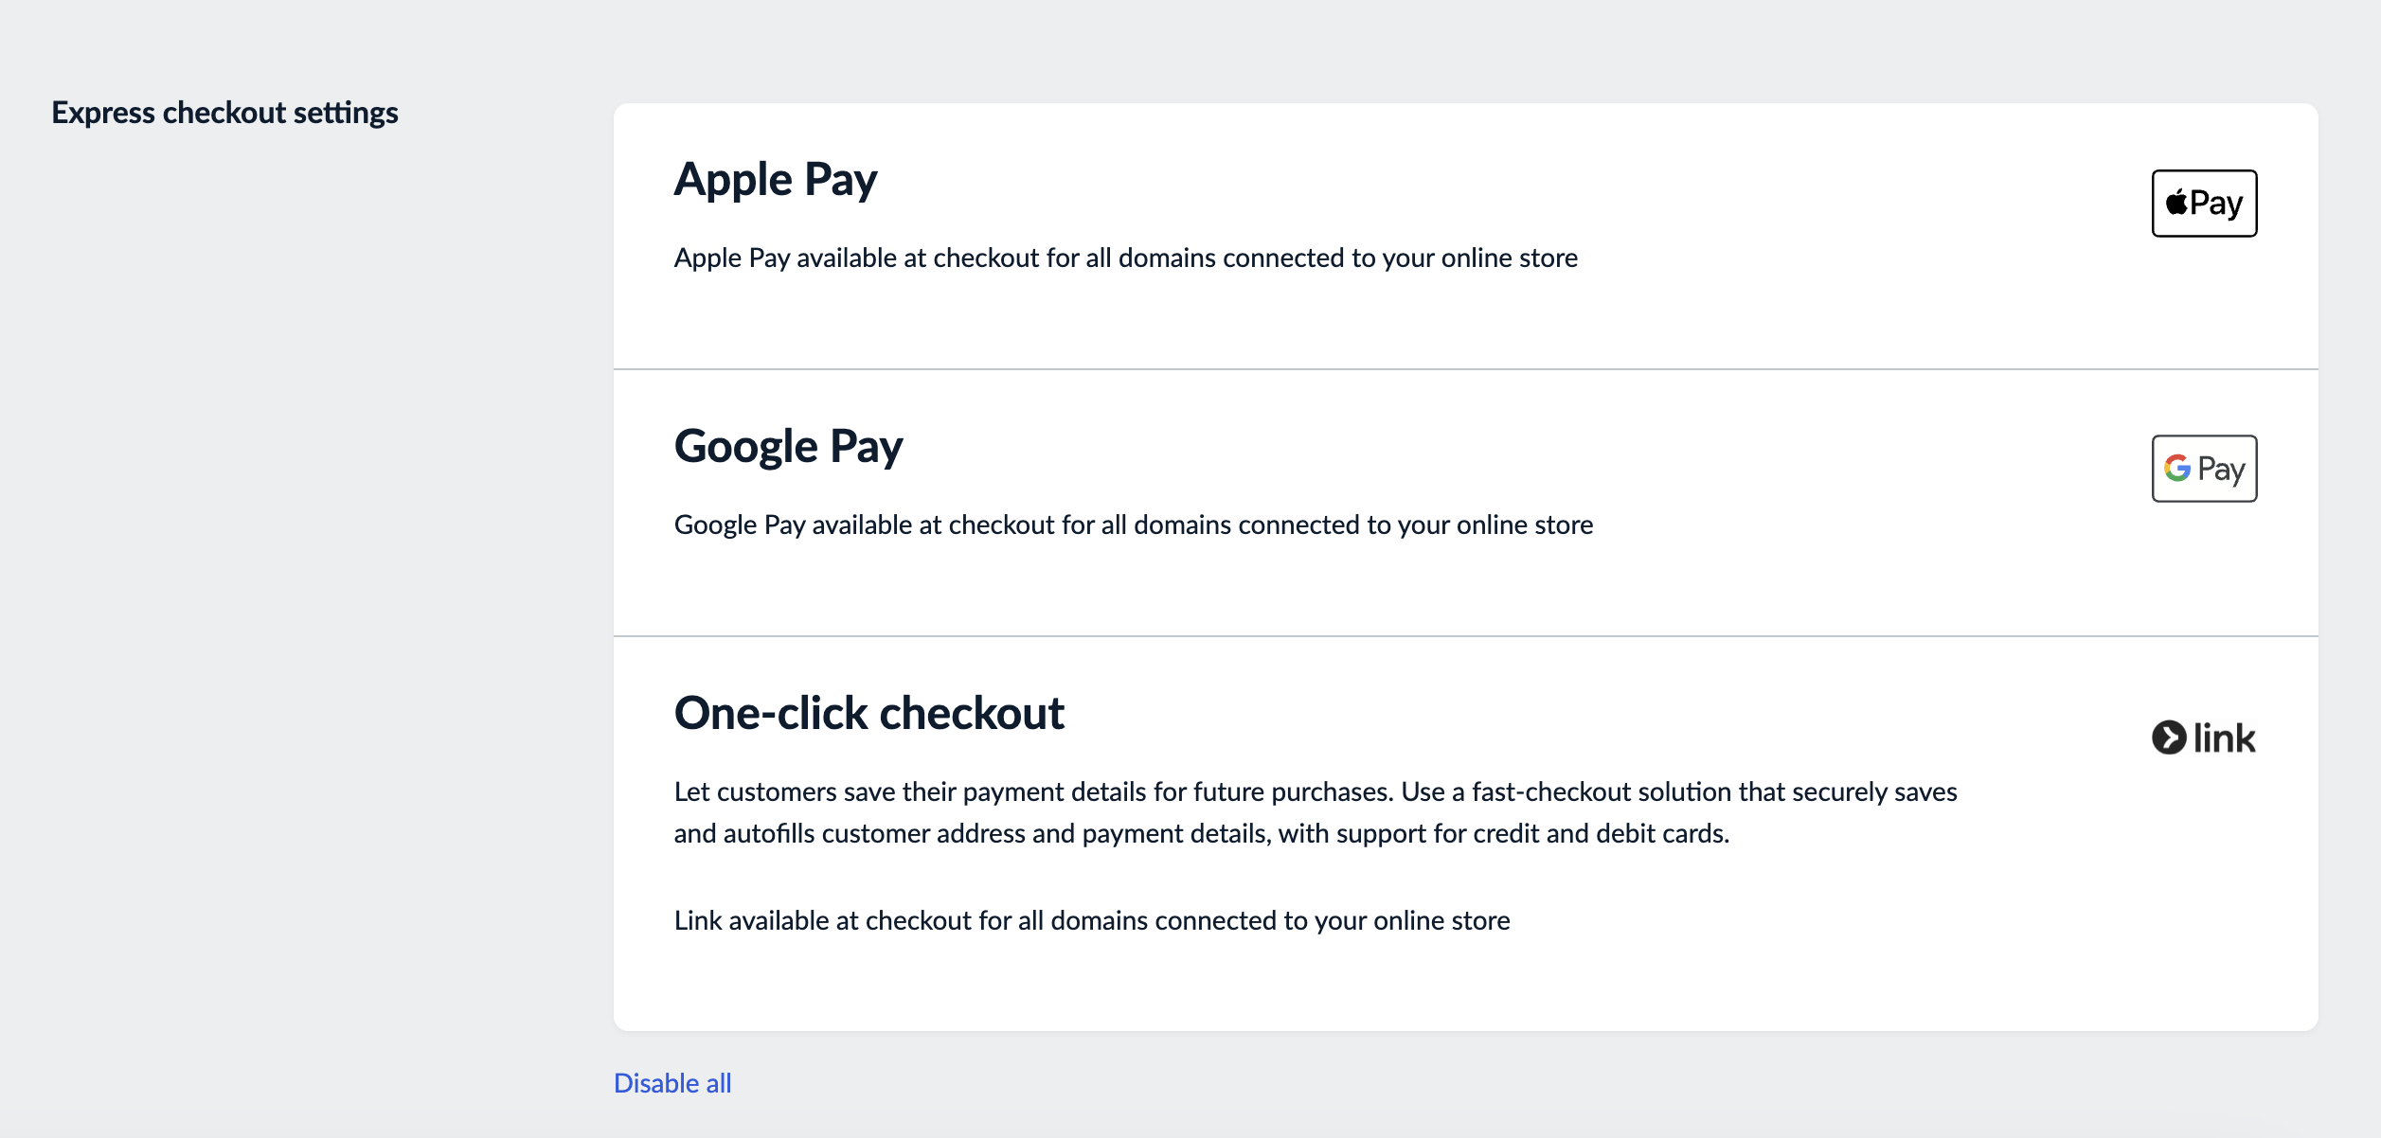
Task: Select the One-click checkout heading
Action: (869, 715)
